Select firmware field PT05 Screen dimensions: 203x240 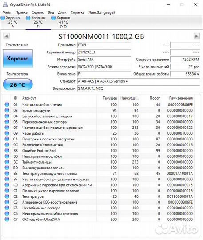coord(104,45)
